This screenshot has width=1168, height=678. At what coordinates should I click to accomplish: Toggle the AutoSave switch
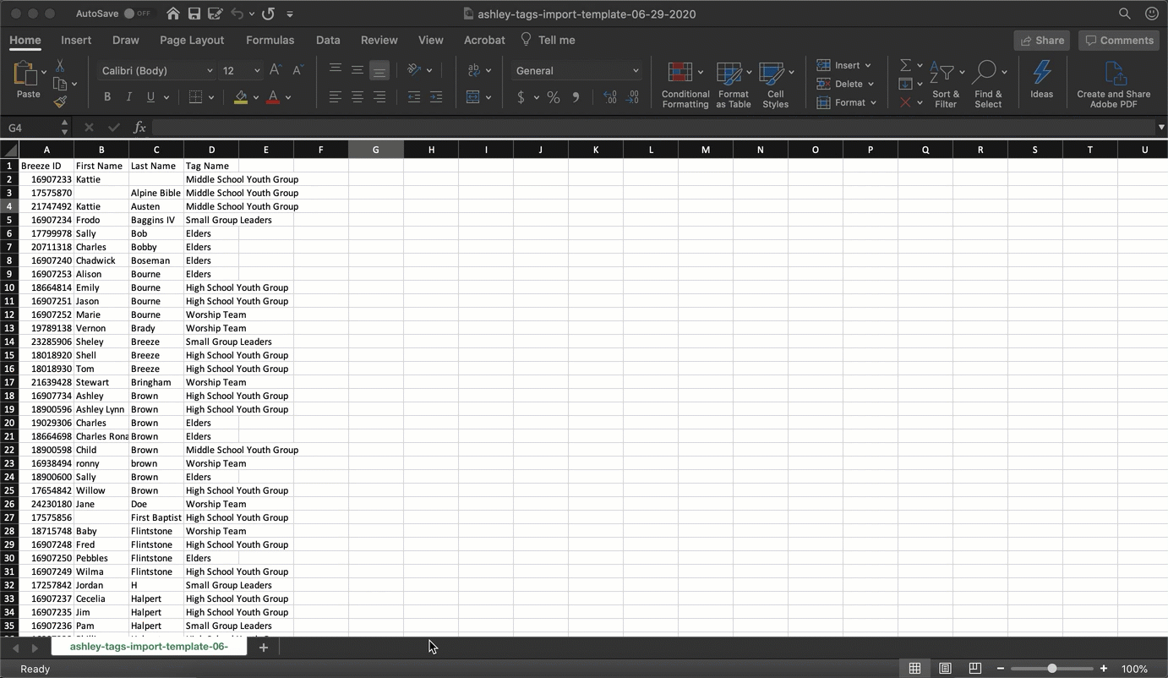[137, 14]
